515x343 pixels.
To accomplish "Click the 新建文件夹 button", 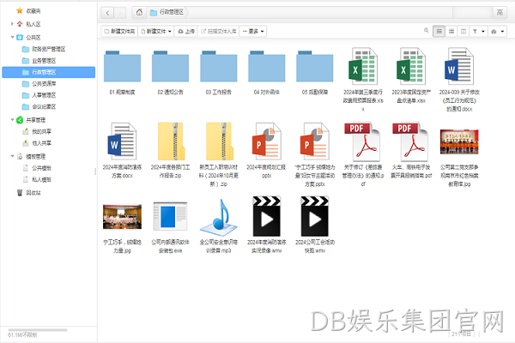I will coord(119,31).
